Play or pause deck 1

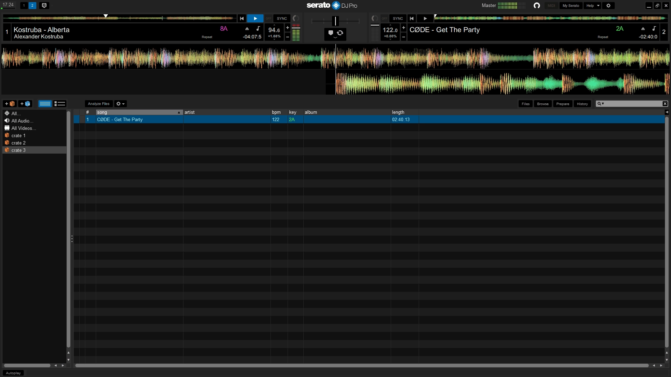pos(255,19)
